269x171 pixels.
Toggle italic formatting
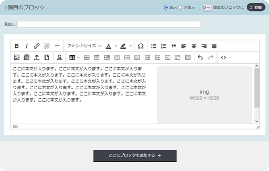[x=27, y=46]
